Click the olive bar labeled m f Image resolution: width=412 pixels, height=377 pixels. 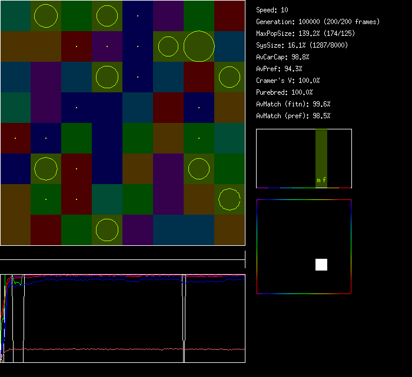coord(321,158)
